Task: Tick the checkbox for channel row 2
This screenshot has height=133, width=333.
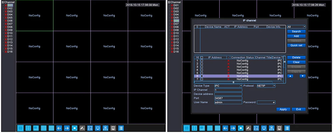Action: tap(202, 64)
